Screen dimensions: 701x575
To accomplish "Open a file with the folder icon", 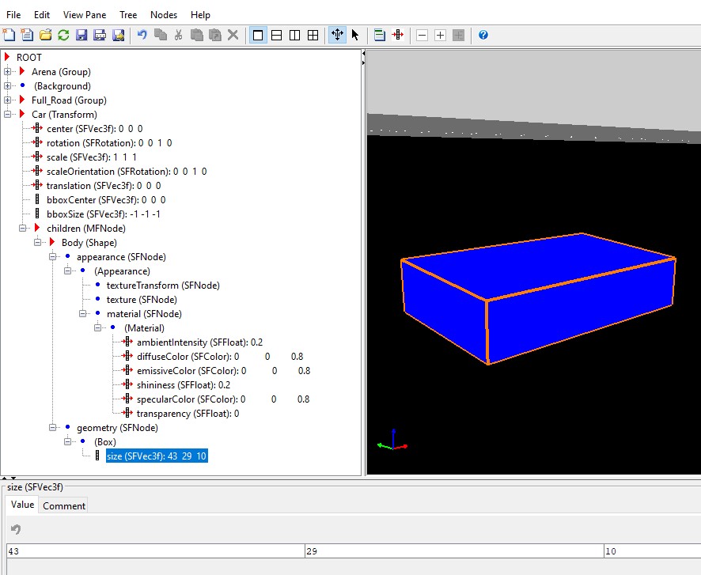I will (x=46, y=35).
